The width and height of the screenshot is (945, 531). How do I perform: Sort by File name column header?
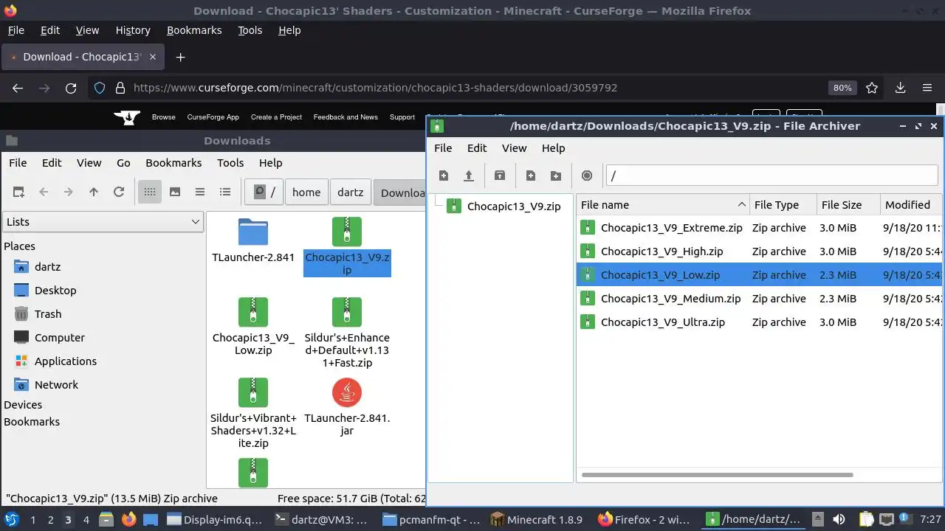click(x=663, y=205)
